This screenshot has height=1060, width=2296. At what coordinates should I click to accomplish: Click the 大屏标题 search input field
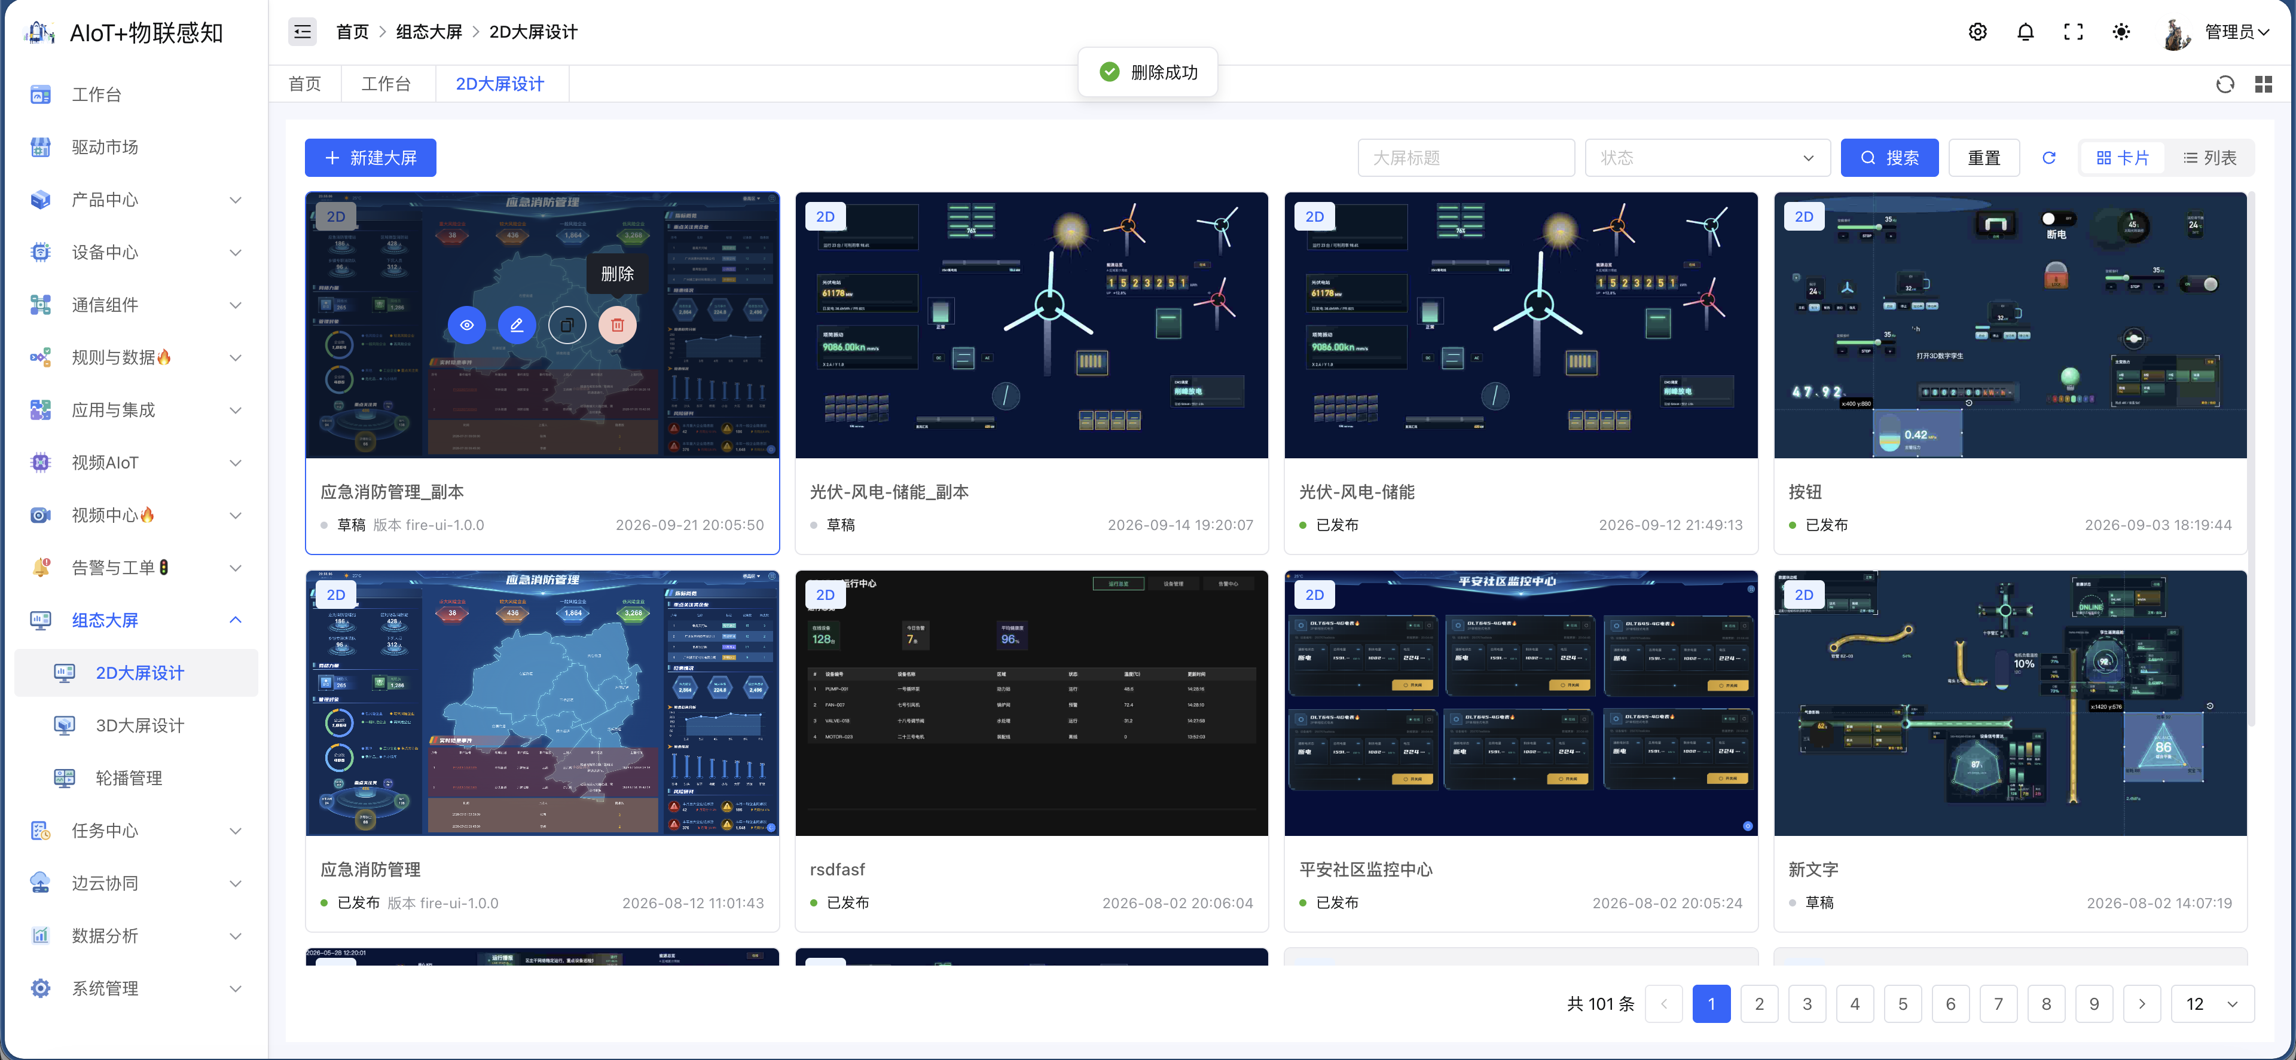point(1466,158)
